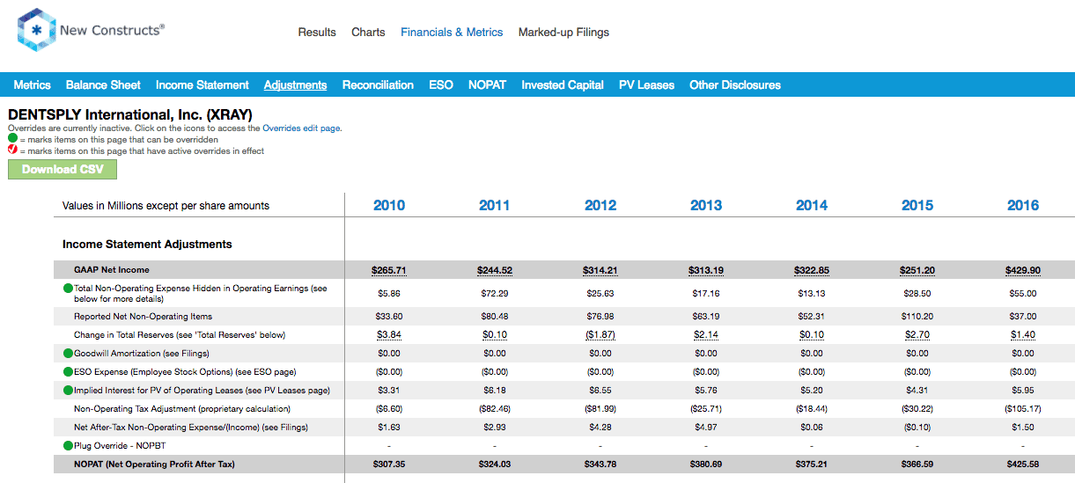The height and width of the screenshot is (483, 1075).
Task: Open Financials & Metrics navigation item
Action: (452, 32)
